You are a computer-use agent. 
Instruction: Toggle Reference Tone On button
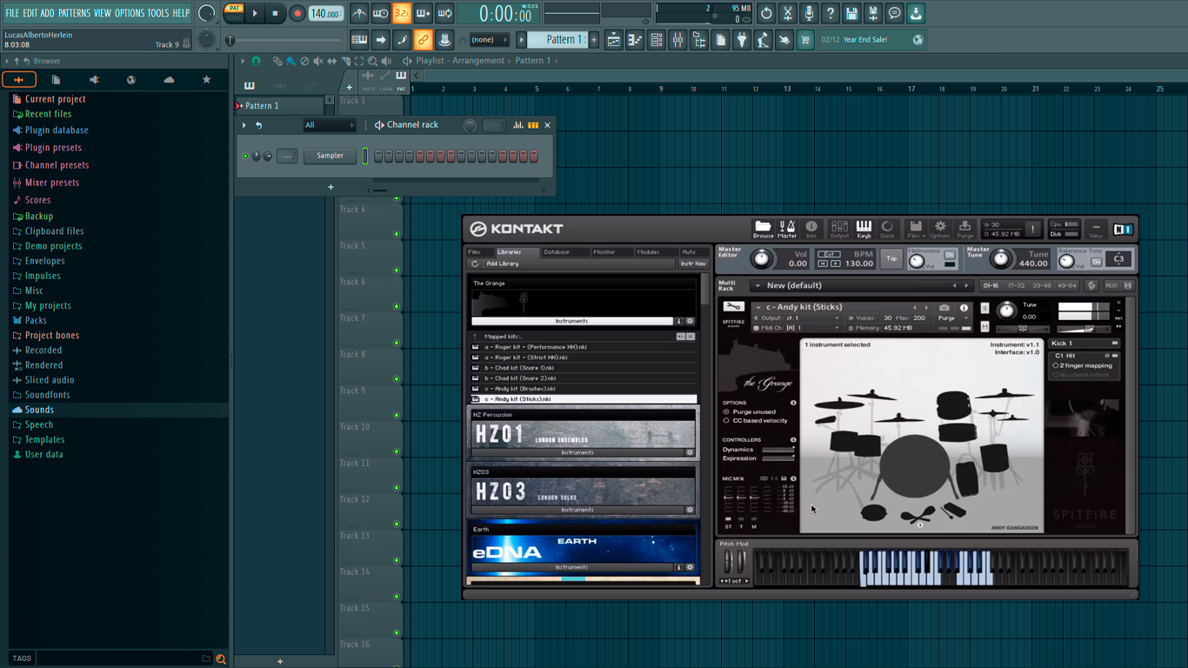tap(1097, 262)
